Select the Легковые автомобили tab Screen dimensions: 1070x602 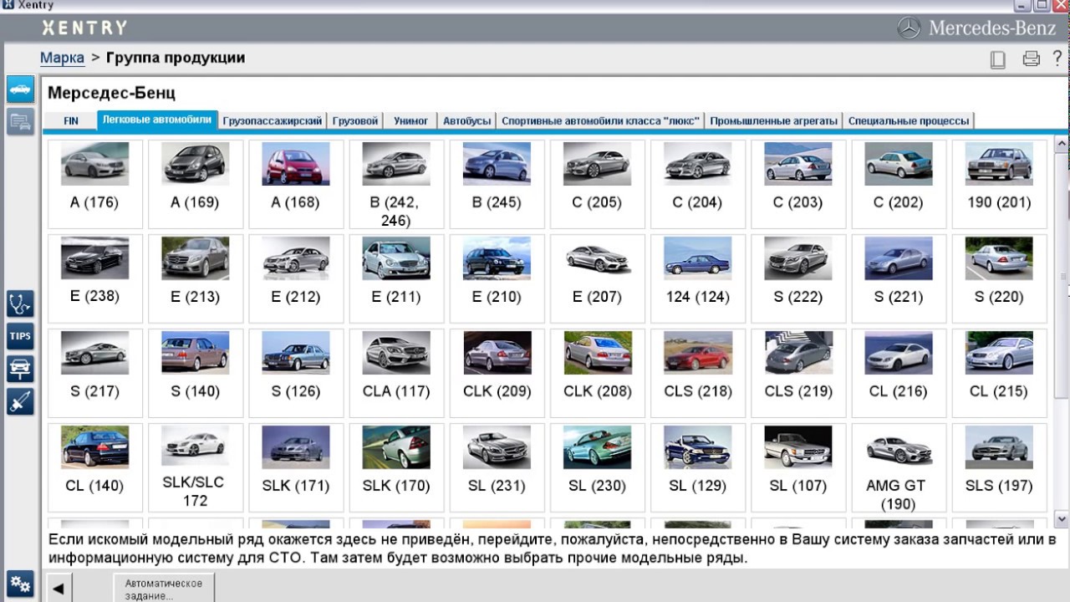coord(157,120)
